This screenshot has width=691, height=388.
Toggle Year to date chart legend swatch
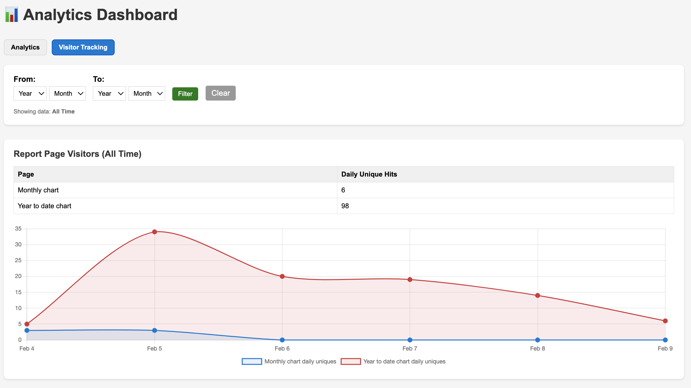coord(351,361)
